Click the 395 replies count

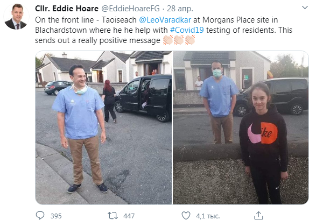[x=56, y=216]
